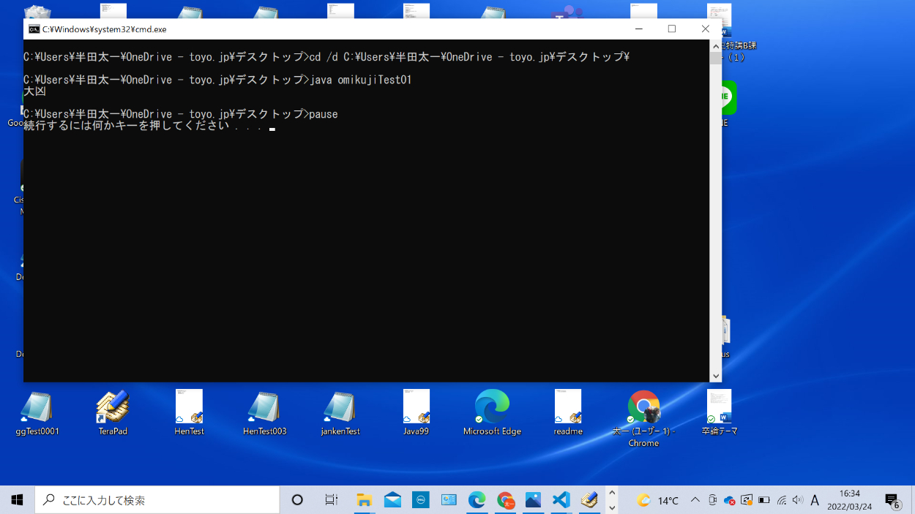Click the Dell taskbar icon
Viewport: 915px width, 514px height.
click(x=421, y=500)
